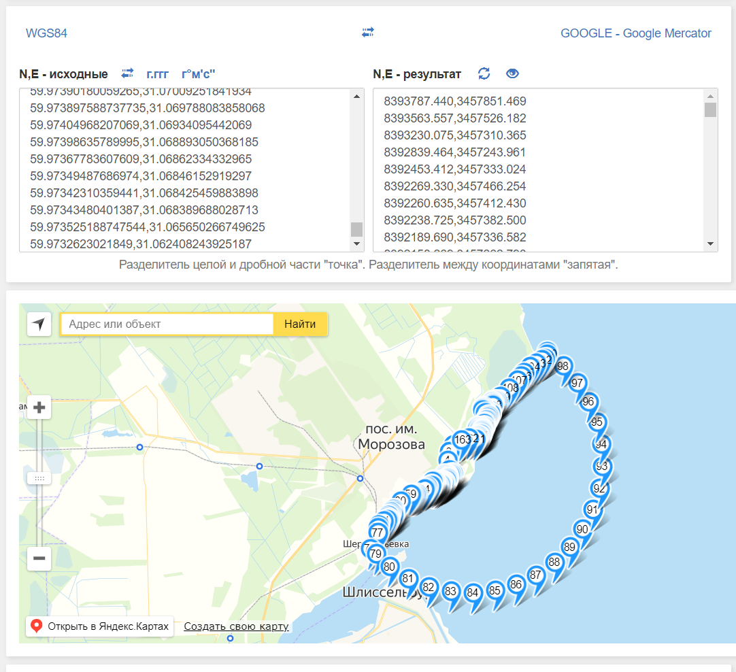Click the refresh result icon
Screen dimensions: 736x672
(484, 73)
